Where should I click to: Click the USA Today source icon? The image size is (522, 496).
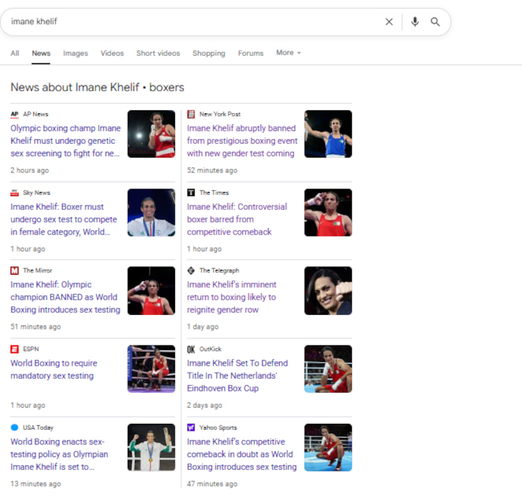14,428
